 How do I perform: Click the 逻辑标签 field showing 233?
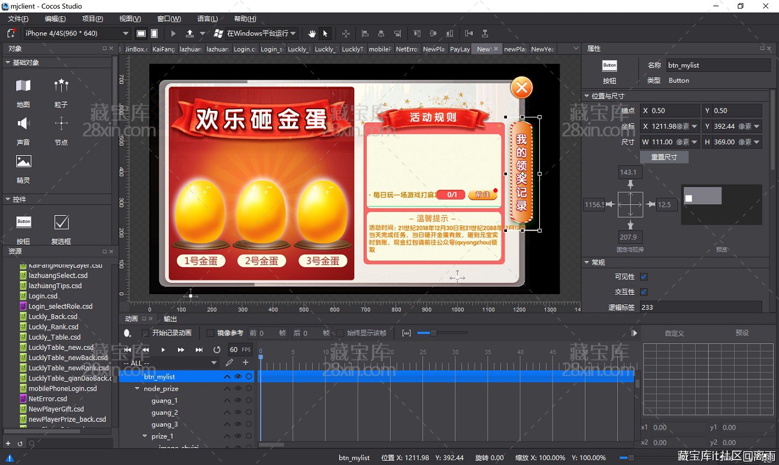700,307
